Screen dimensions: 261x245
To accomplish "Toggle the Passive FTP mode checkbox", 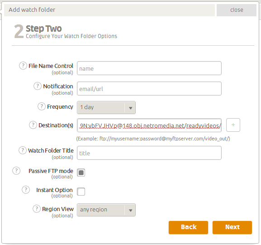I will (x=81, y=173).
